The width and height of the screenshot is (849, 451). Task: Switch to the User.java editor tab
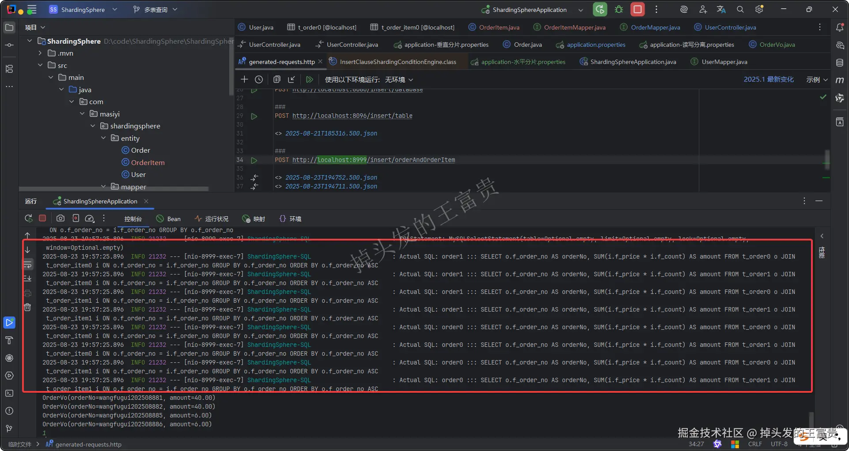point(256,27)
